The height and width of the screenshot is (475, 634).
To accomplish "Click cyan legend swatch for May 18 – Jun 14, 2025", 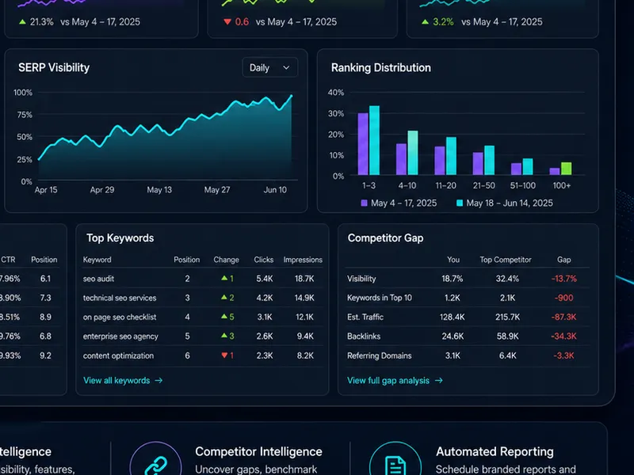I will tap(460, 203).
